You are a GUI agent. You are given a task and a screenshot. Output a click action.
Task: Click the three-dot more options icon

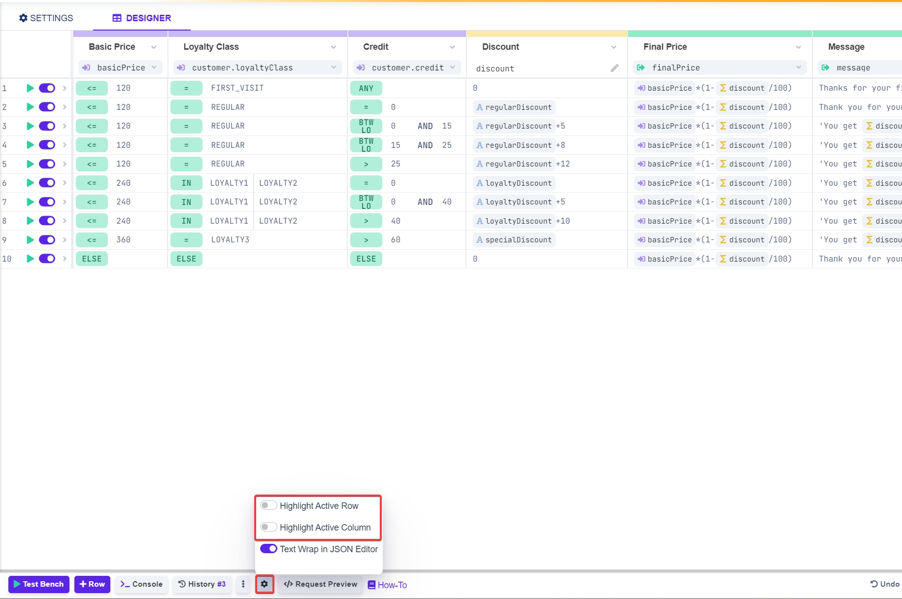click(243, 584)
